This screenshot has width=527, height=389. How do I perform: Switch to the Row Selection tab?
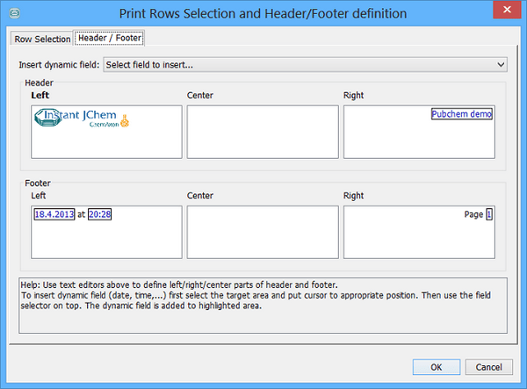(x=42, y=39)
